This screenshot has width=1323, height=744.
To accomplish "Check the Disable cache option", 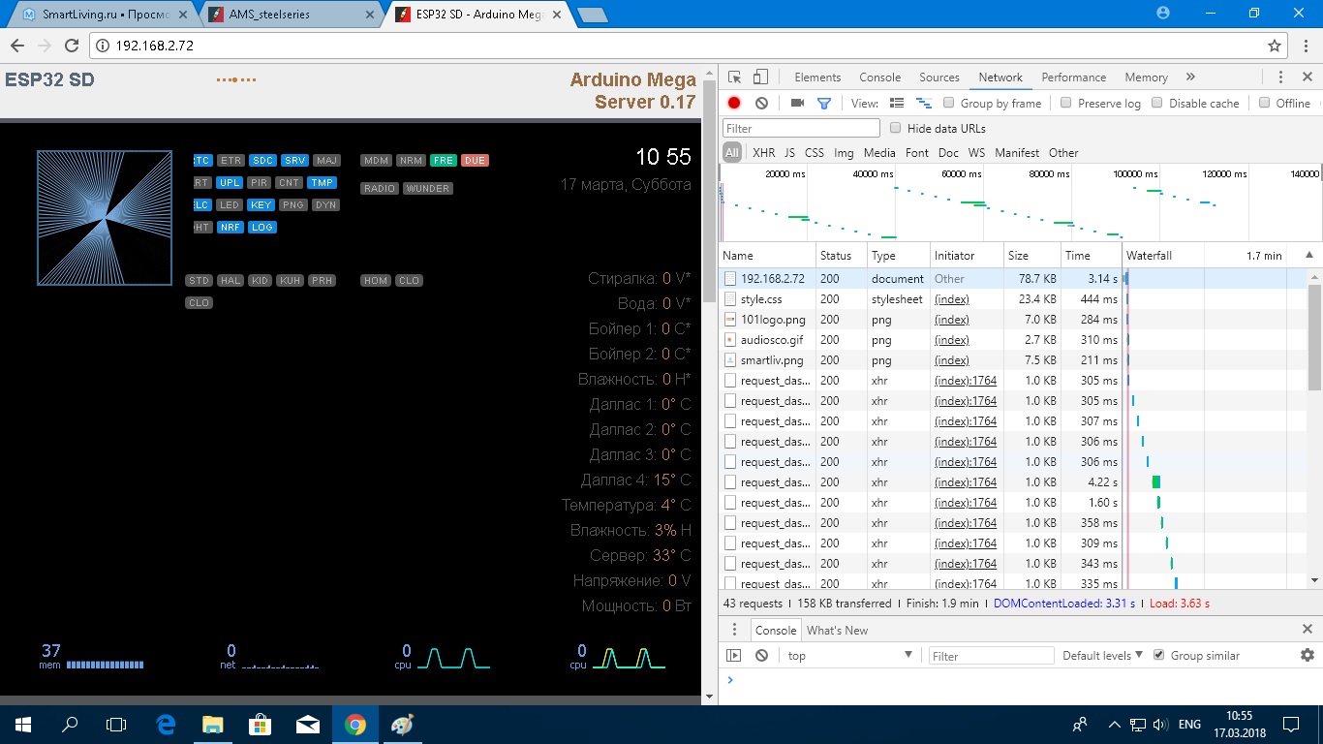I will pos(1157,103).
